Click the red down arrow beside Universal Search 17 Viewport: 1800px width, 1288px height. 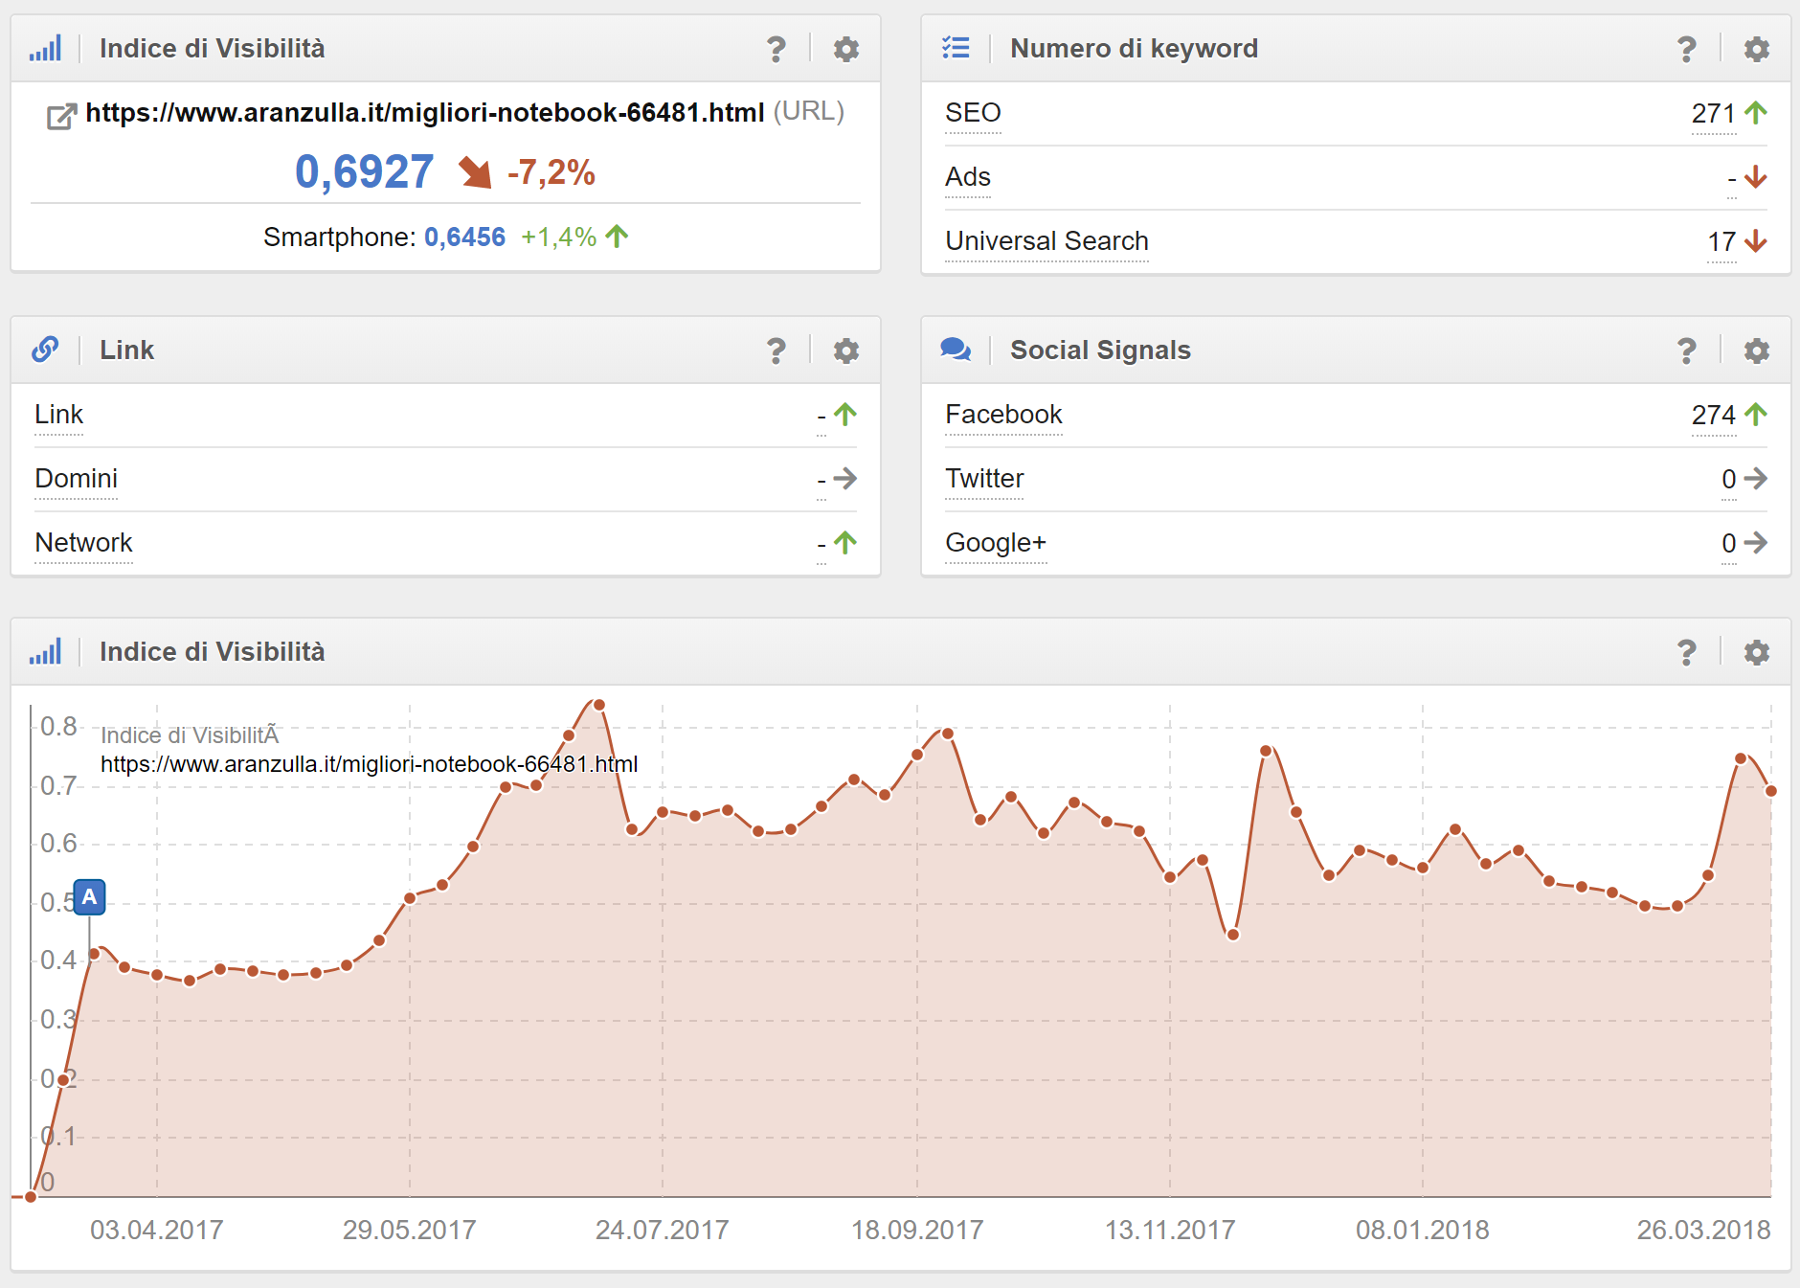click(1755, 241)
